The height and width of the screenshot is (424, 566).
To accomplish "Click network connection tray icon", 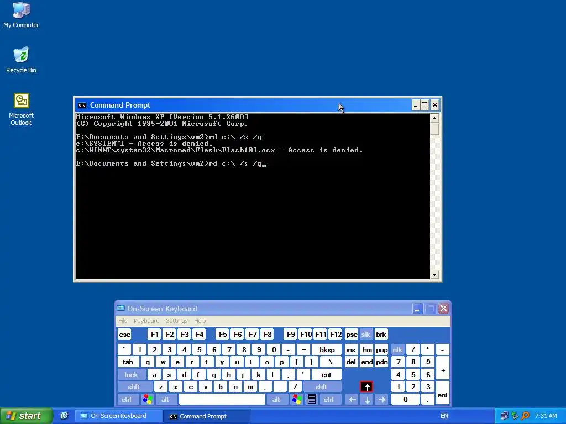I will (505, 416).
